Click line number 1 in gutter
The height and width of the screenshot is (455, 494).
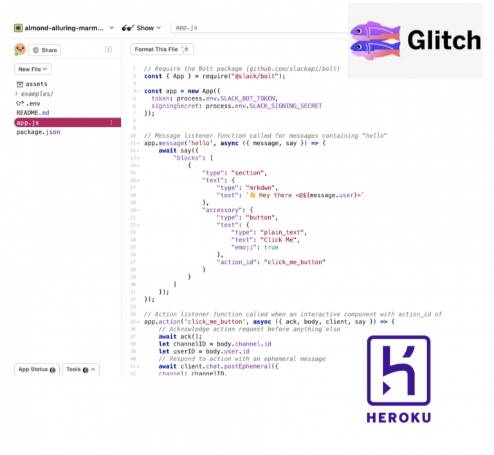pyautogui.click(x=134, y=69)
